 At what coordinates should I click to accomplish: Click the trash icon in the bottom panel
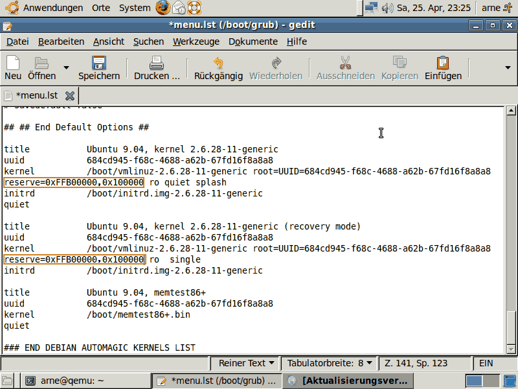510,381
